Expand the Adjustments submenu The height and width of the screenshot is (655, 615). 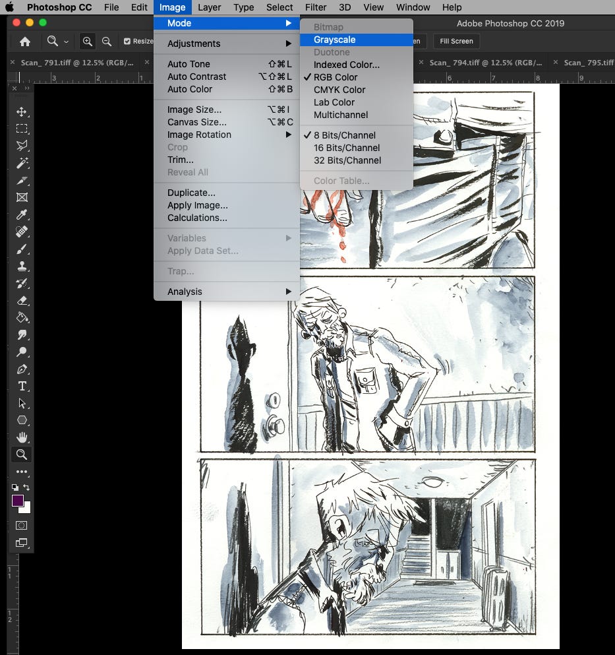[227, 44]
